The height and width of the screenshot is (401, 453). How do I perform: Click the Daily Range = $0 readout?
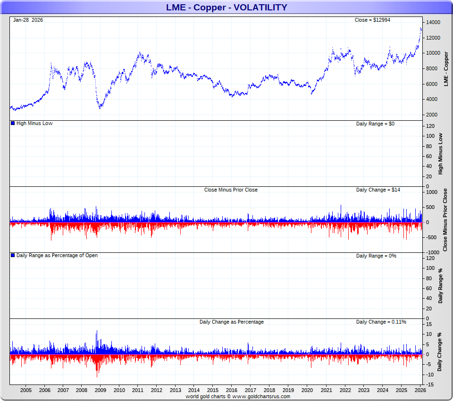pyautogui.click(x=375, y=124)
